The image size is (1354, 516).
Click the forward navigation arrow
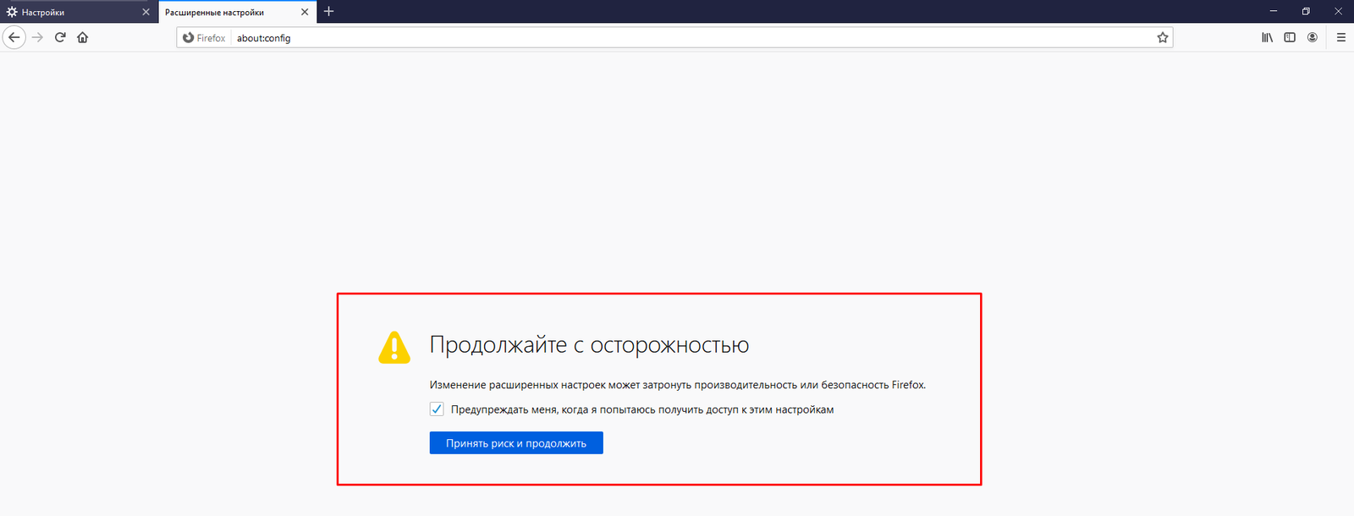point(37,37)
